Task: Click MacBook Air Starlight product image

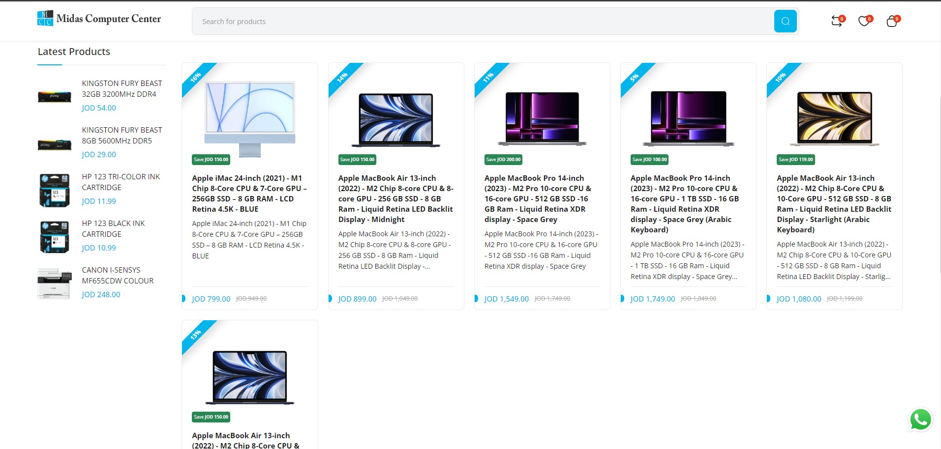Action: click(834, 118)
